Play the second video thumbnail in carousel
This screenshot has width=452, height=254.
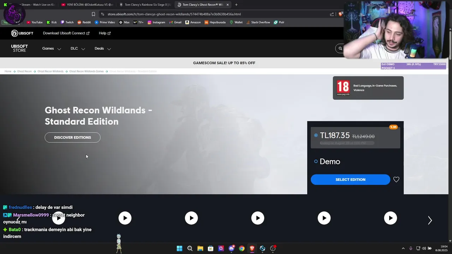coord(125,218)
